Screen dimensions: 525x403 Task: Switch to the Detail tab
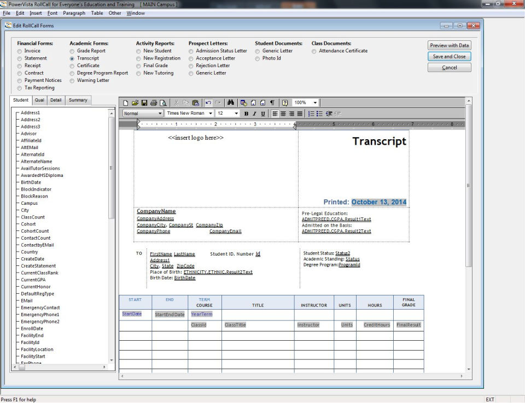56,100
